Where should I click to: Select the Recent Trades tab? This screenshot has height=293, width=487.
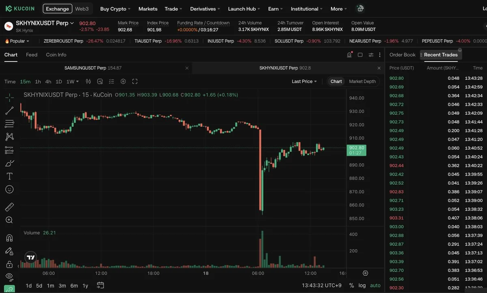pyautogui.click(x=441, y=54)
